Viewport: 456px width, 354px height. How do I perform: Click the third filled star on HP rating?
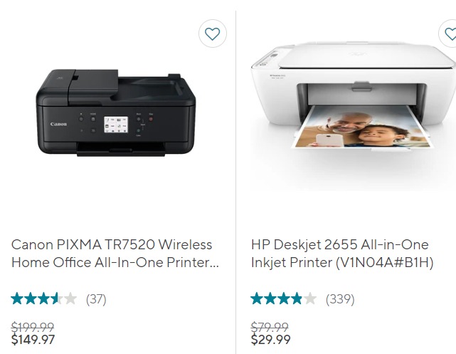284,298
